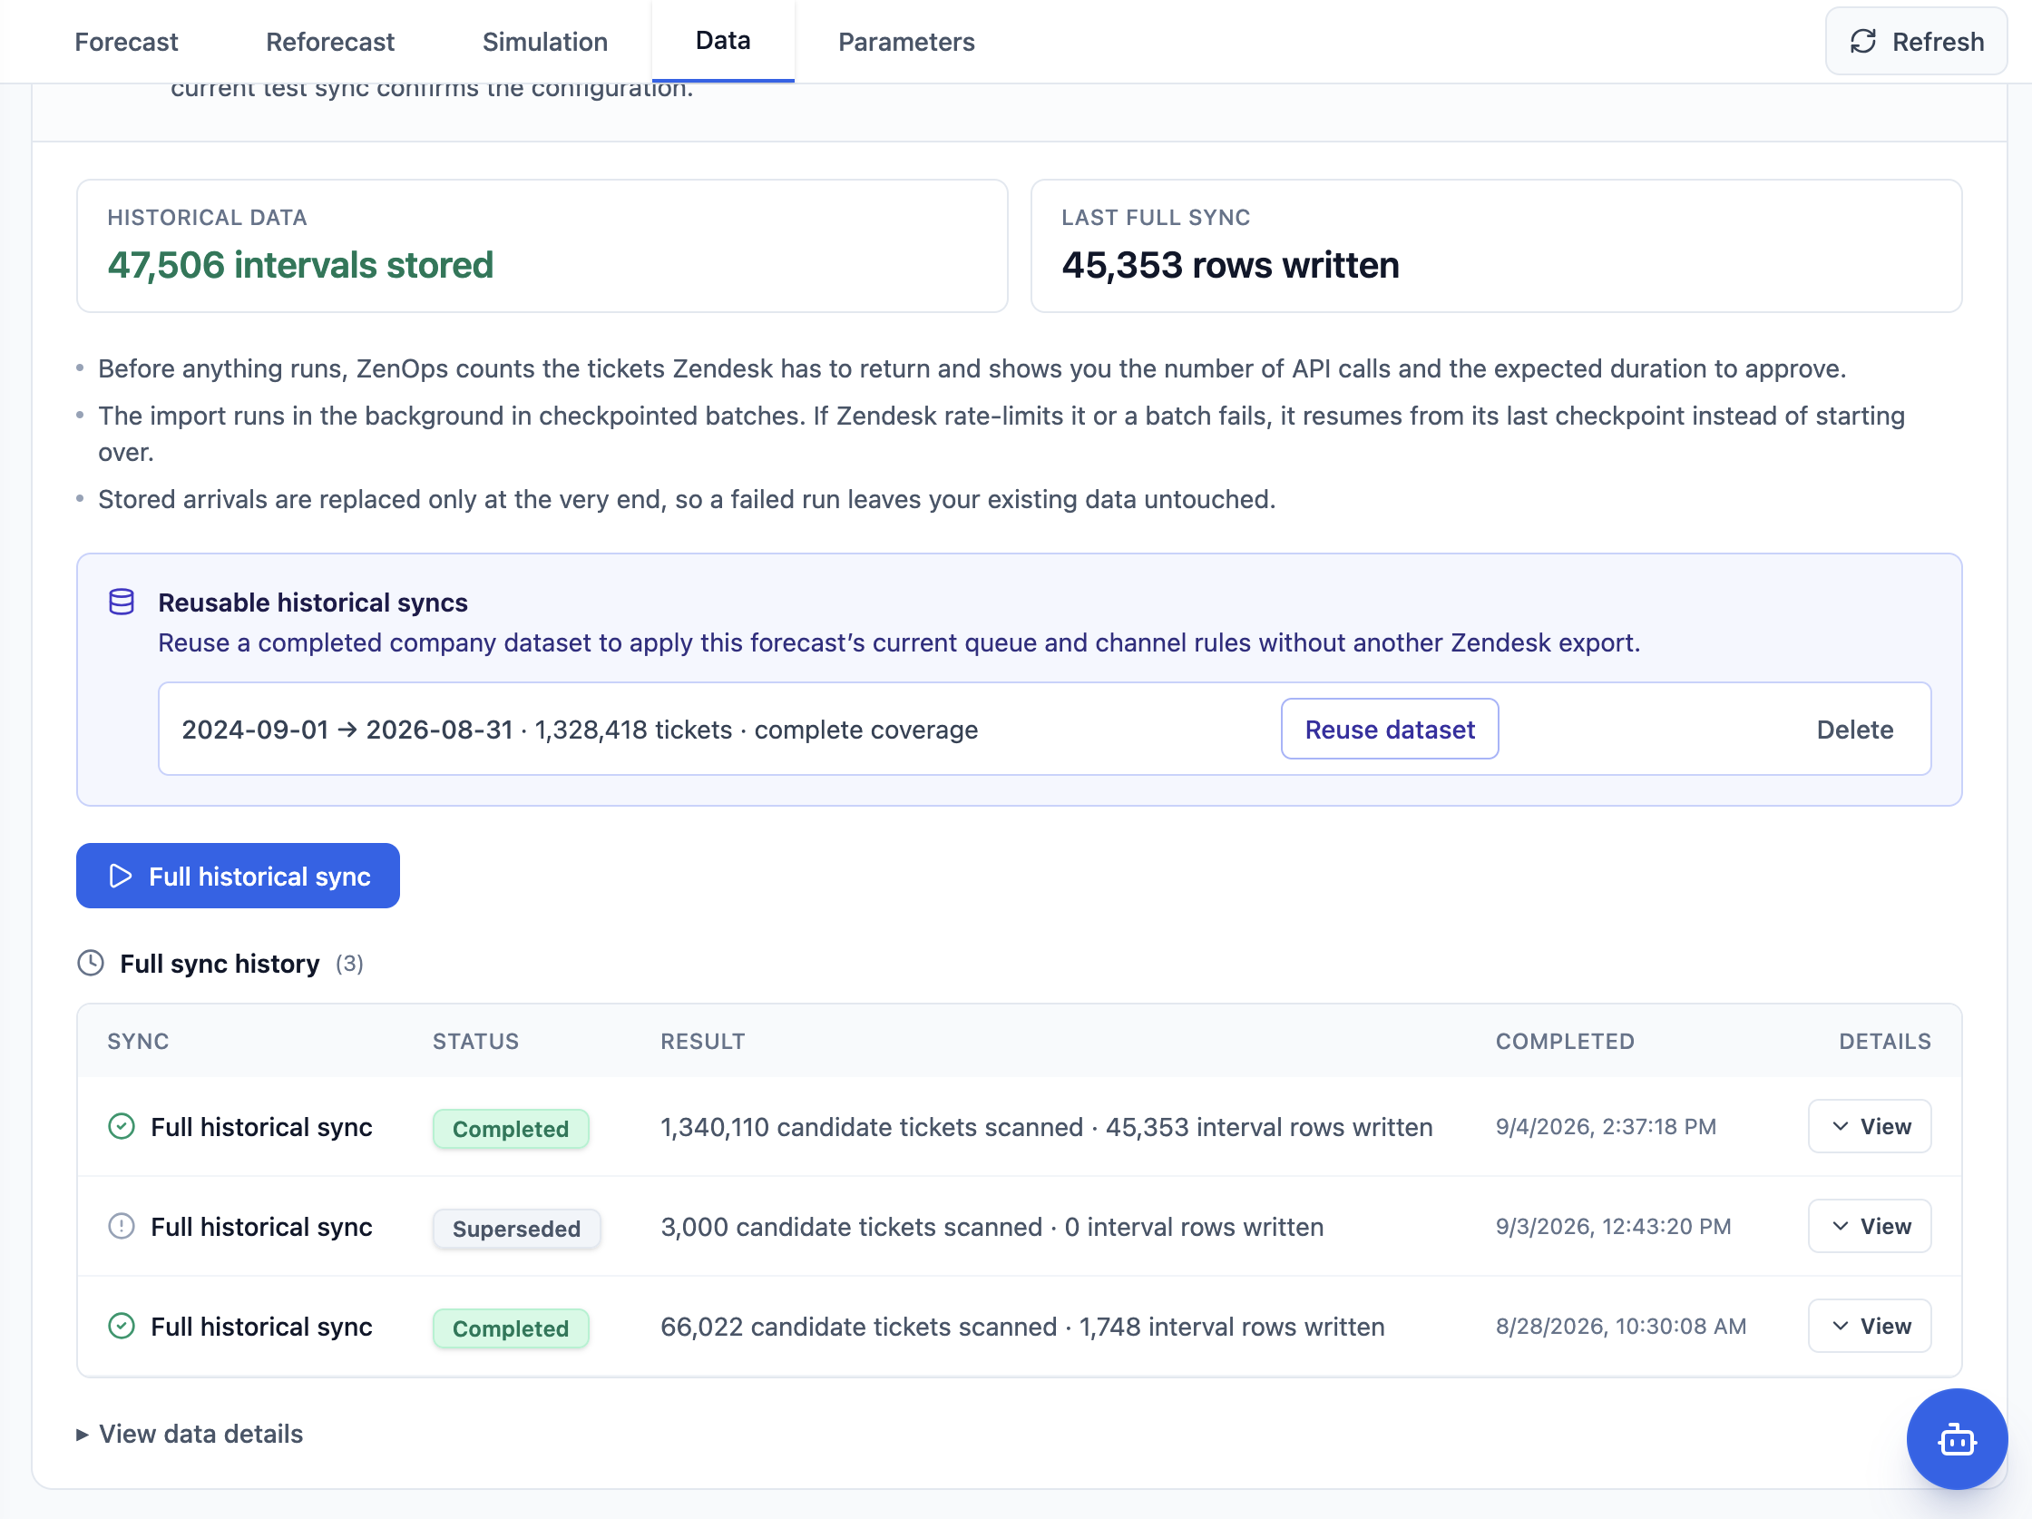
Task: Switch to the Forecast tab
Action: tap(127, 42)
